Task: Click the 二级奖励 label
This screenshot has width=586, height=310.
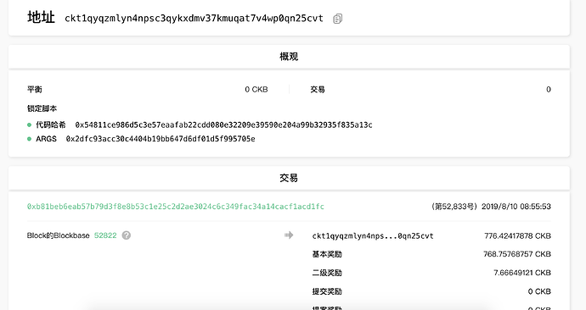Action: (x=327, y=273)
